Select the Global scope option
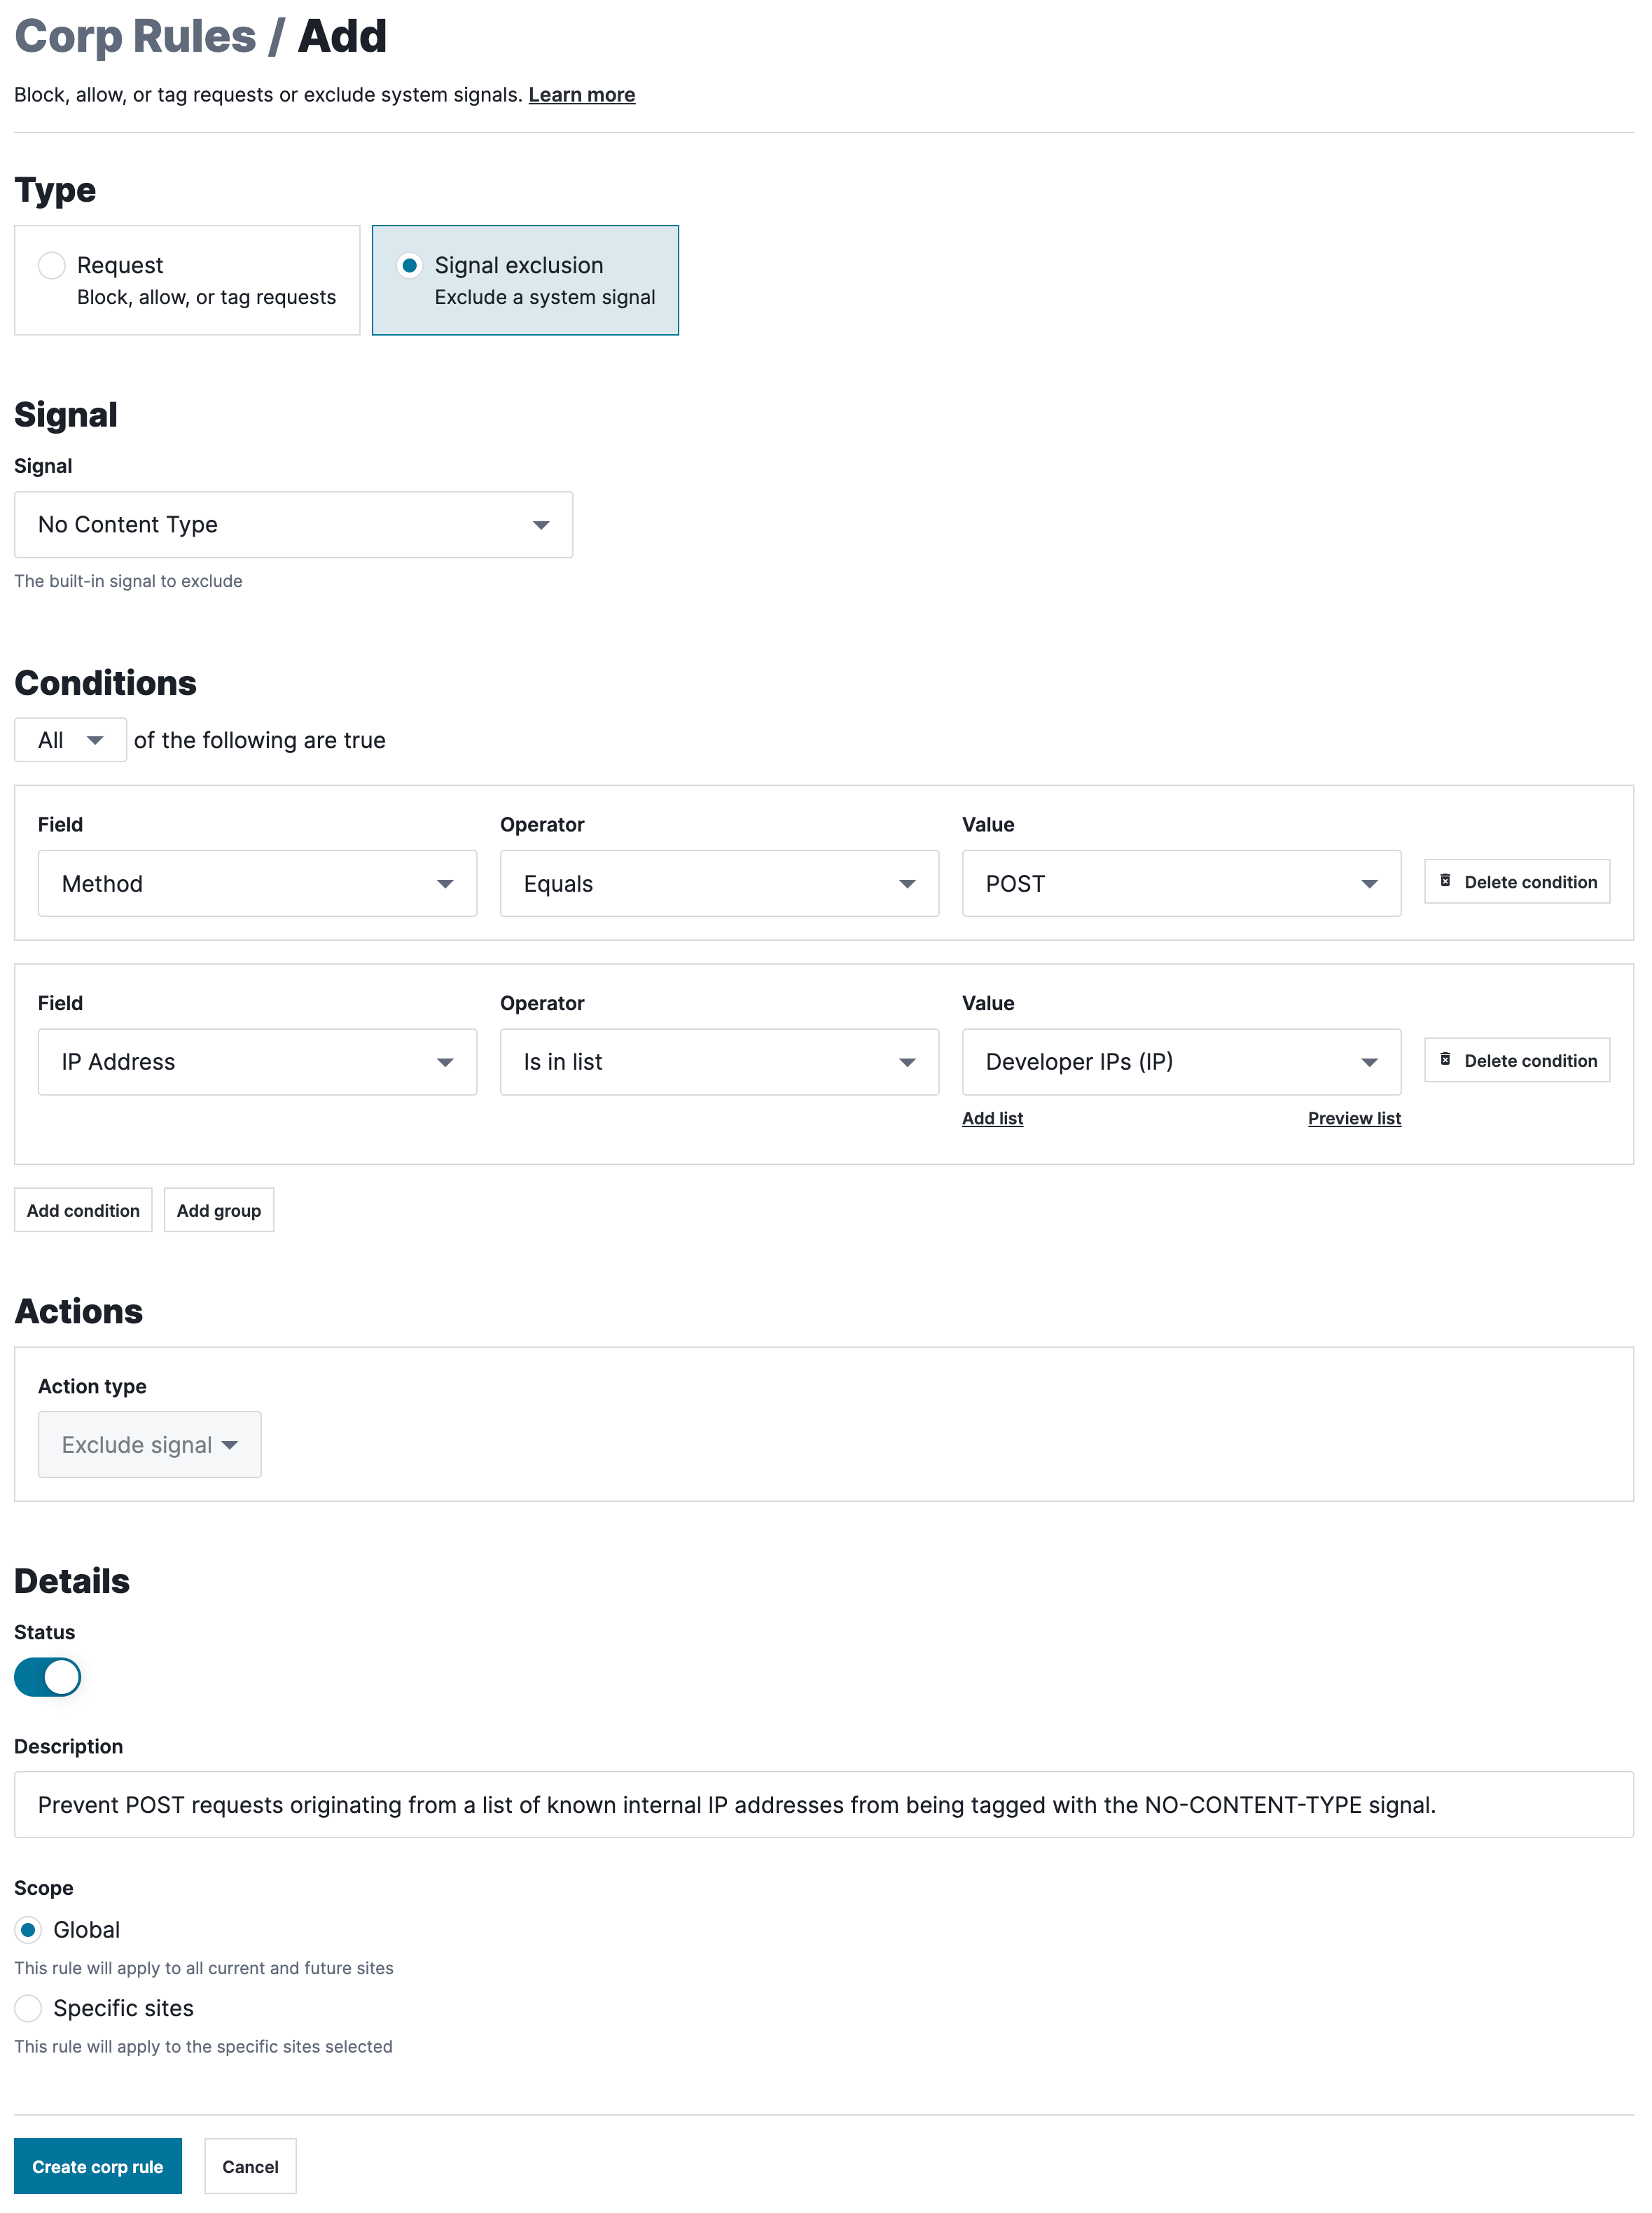This screenshot has height=2213, width=1652. [28, 1930]
